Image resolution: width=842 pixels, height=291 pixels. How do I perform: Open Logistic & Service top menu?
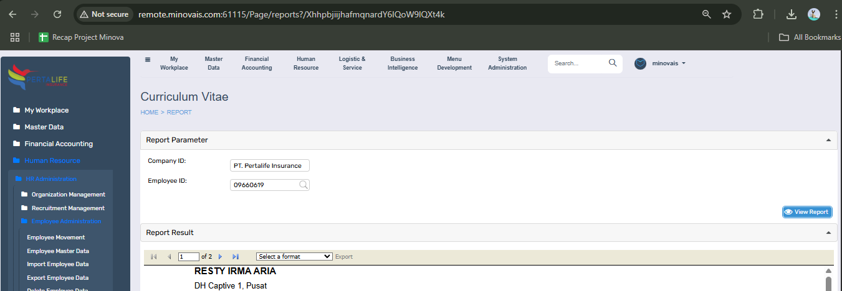click(352, 63)
